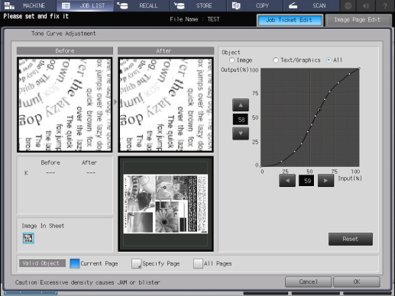Image resolution: width=395 pixels, height=296 pixels.
Task: Increase input value with right arrow
Action: pos(325,181)
